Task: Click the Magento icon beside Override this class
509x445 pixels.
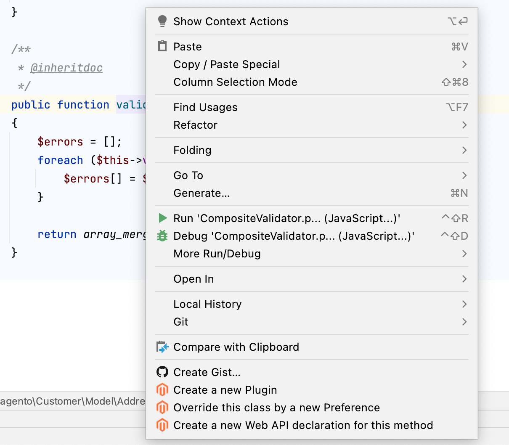Action: tap(162, 408)
